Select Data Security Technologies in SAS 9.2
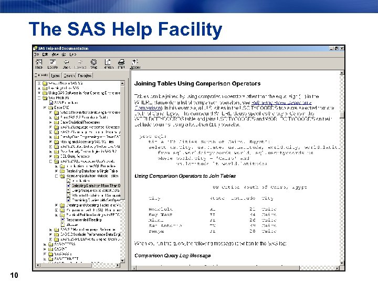The image size is (378, 283). pos(89,151)
